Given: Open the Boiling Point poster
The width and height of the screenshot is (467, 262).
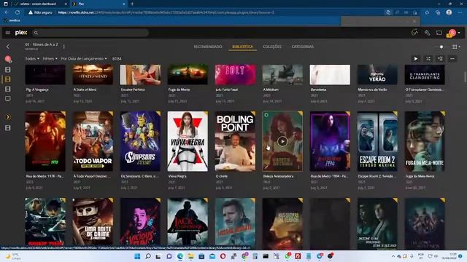Looking at the screenshot, I should pyautogui.click(x=235, y=141).
